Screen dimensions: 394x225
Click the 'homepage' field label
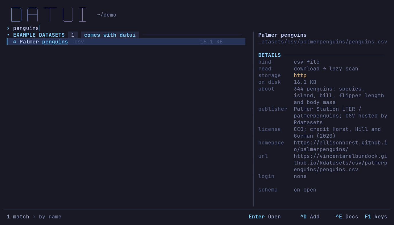(x=271, y=143)
